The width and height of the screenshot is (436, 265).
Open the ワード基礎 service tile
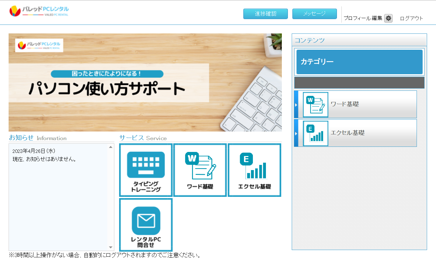pos(200,170)
